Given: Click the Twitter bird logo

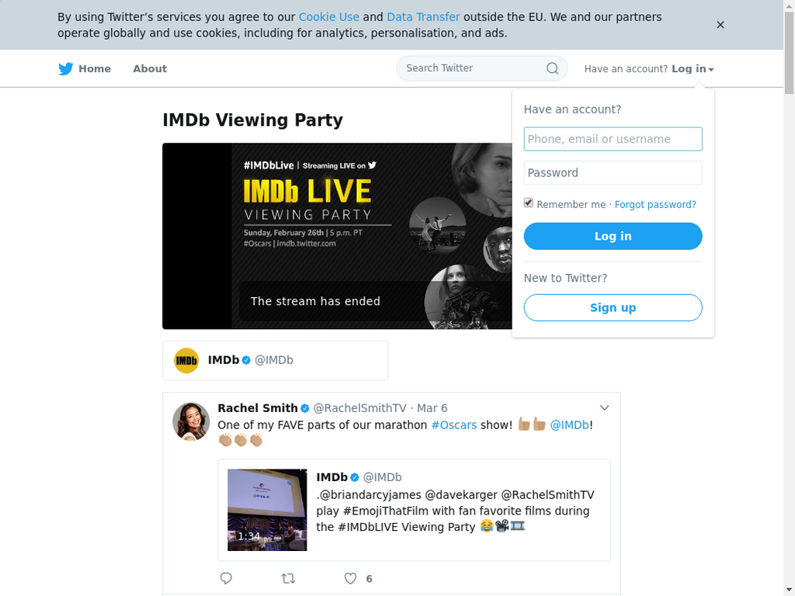Looking at the screenshot, I should 66,68.
